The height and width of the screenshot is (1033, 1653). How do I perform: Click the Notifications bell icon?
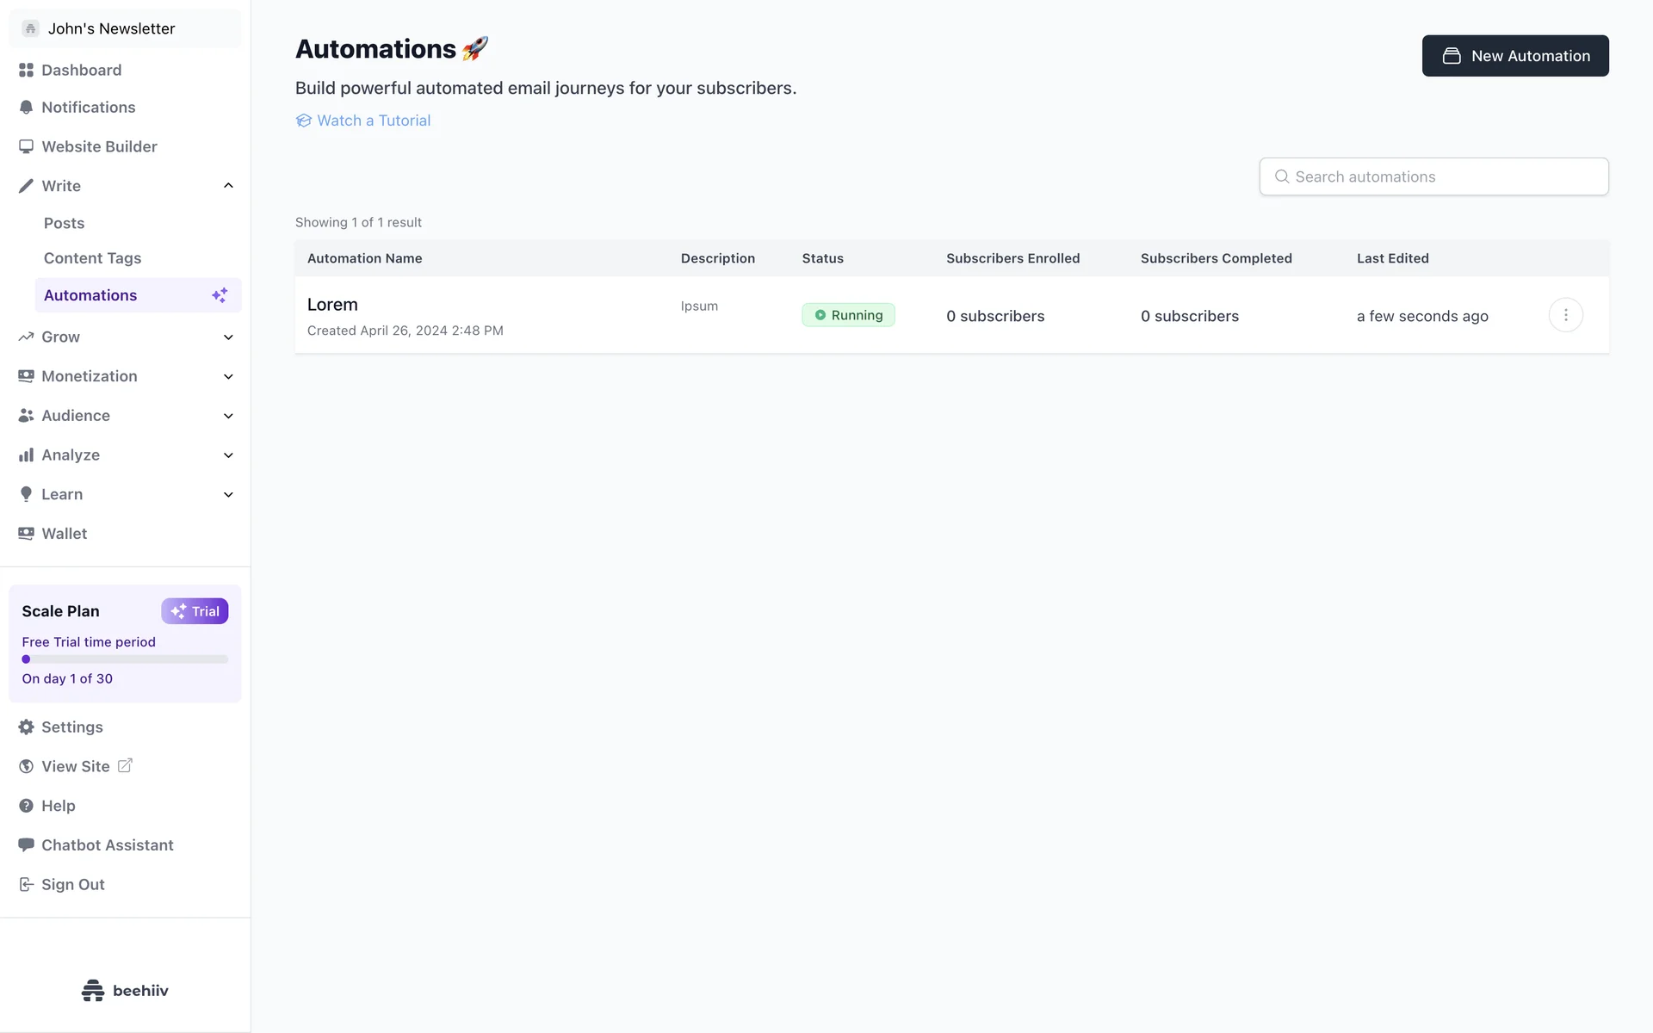26,108
